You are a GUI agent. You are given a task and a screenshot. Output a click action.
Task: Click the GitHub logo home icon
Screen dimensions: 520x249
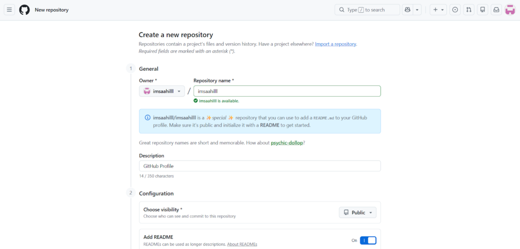click(x=24, y=10)
